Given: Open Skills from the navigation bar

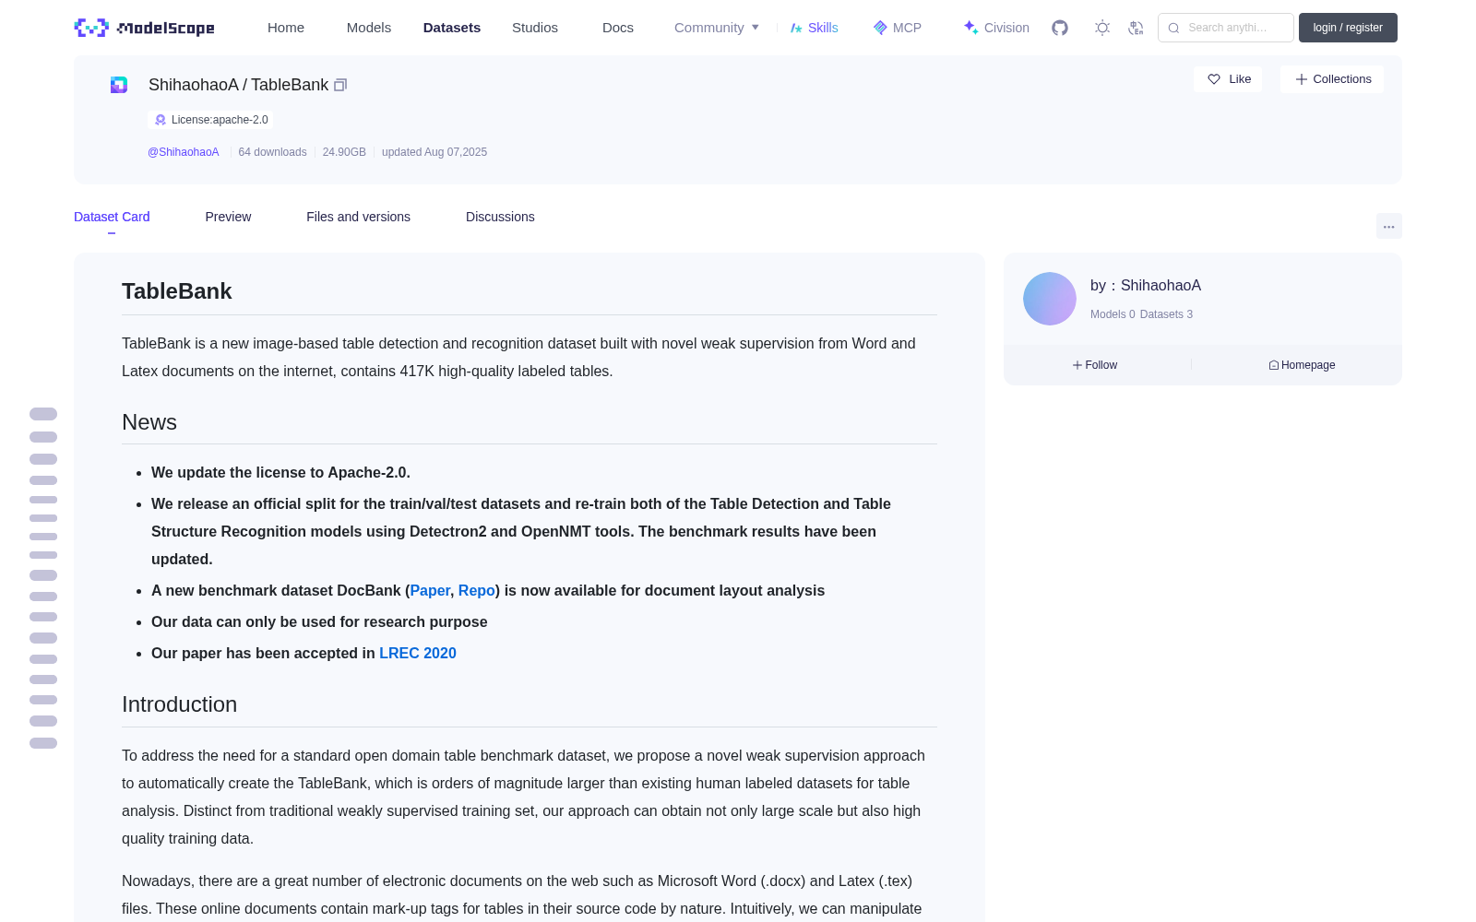Looking at the screenshot, I should pyautogui.click(x=814, y=28).
